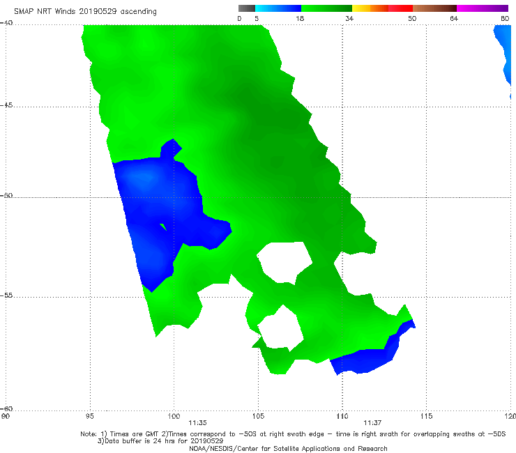
Task: Click the latitude label '-45'
Action: (x=6, y=105)
